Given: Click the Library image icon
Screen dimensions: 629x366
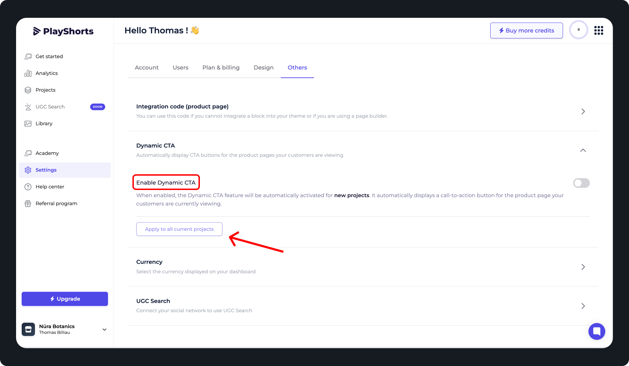Looking at the screenshot, I should [28, 124].
